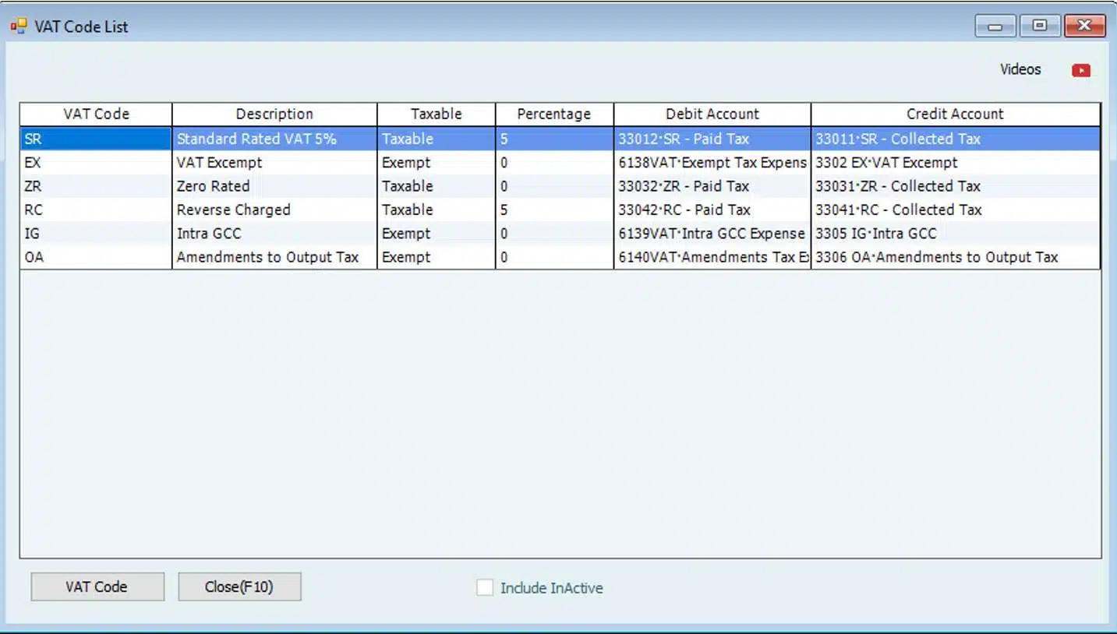Select the EX VAT code cell

point(96,163)
